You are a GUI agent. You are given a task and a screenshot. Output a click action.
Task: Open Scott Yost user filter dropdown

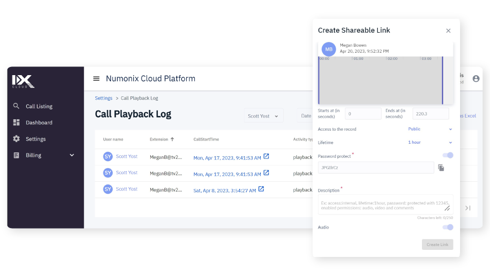[264, 115]
